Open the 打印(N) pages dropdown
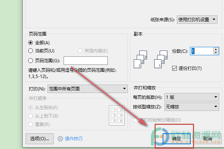 (88, 89)
